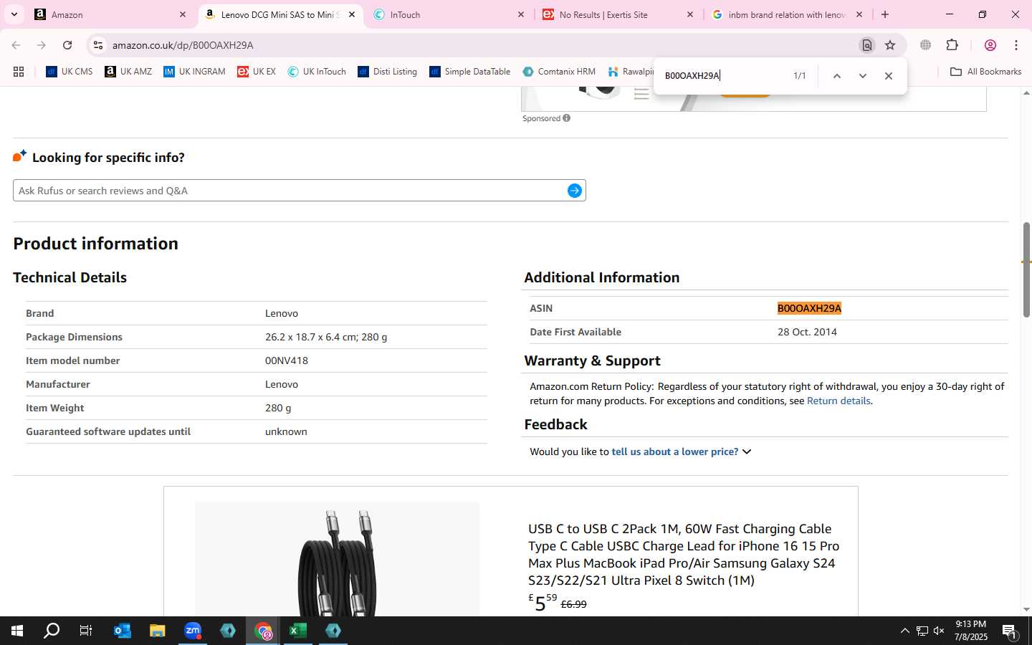This screenshot has height=645, width=1032.
Task: Open the Sponsored ad info icon
Action: click(567, 118)
